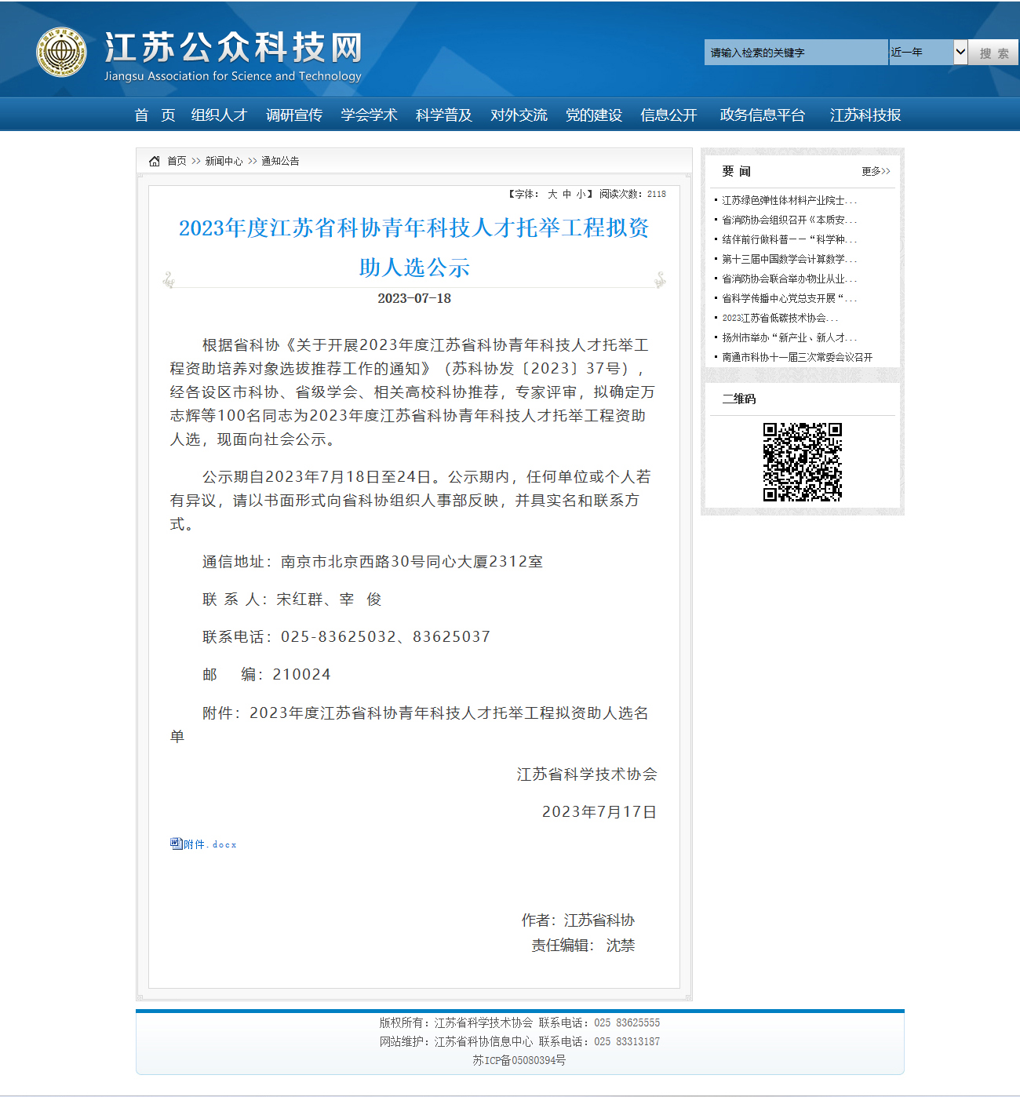Set font size to 大
The height and width of the screenshot is (1097, 1020).
(x=552, y=194)
